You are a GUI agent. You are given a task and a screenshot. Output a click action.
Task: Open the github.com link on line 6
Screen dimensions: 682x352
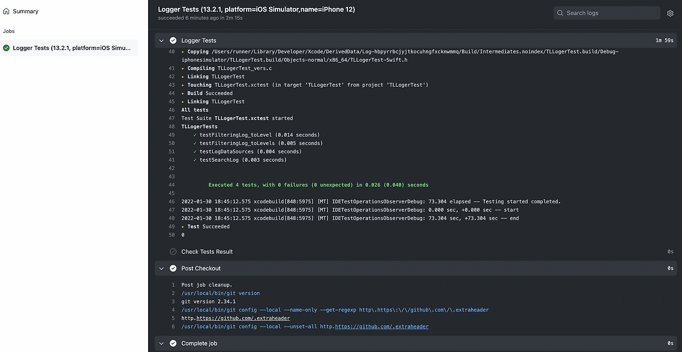click(x=381, y=327)
